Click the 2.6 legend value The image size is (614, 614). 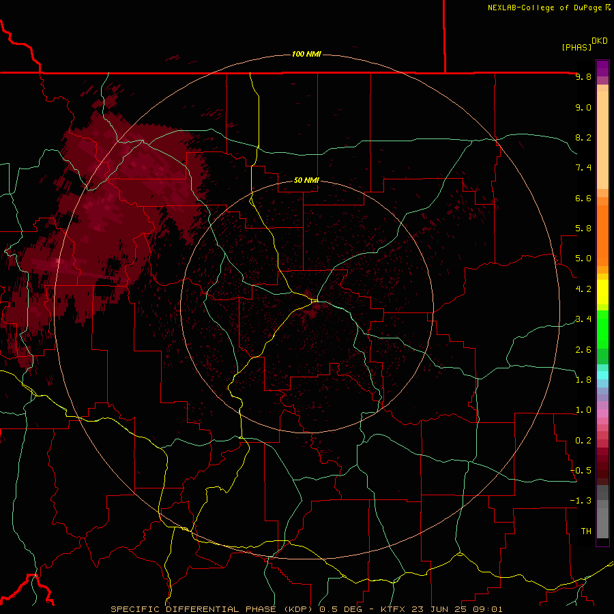[x=583, y=350]
